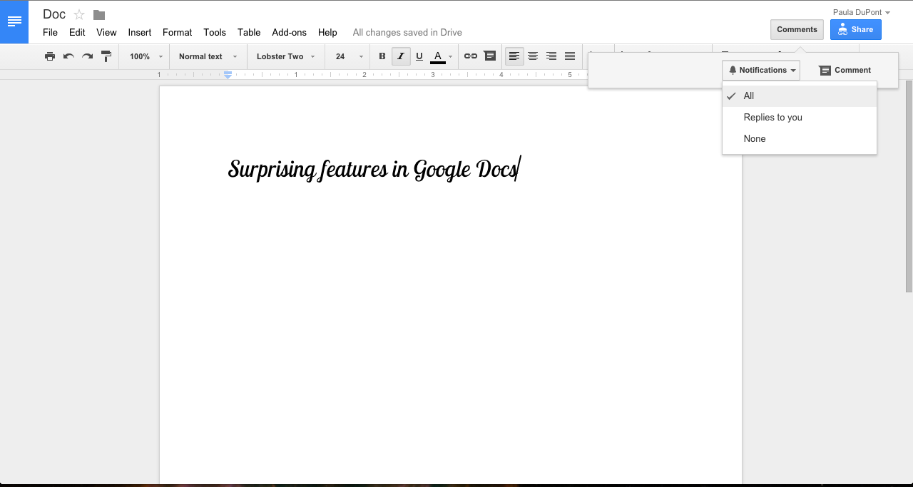This screenshot has height=487, width=913.
Task: Open the Edit menu
Action: tap(77, 32)
